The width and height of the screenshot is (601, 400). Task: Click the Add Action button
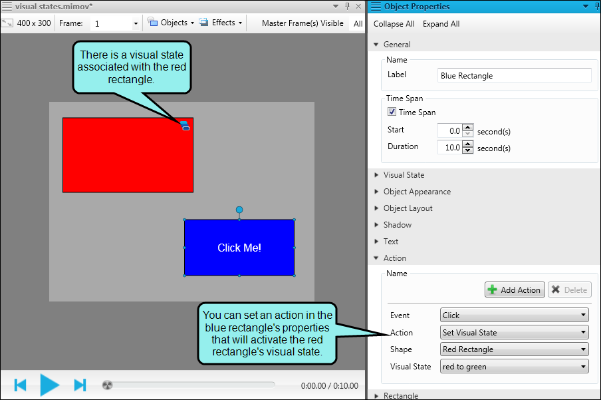click(515, 290)
